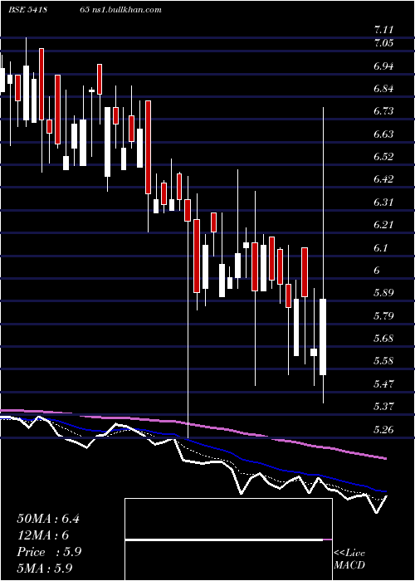Image resolution: width=415 pixels, height=581 pixels.
Task: Click the 6.1 price axis label
Action: 382,247
